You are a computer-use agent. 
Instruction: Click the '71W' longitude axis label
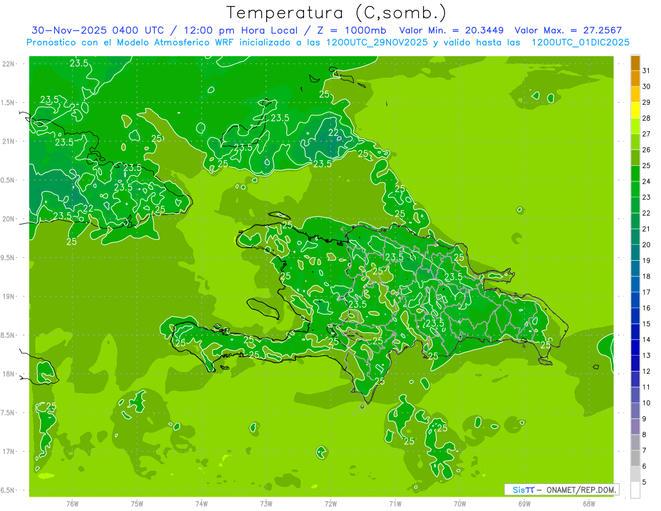point(395,504)
